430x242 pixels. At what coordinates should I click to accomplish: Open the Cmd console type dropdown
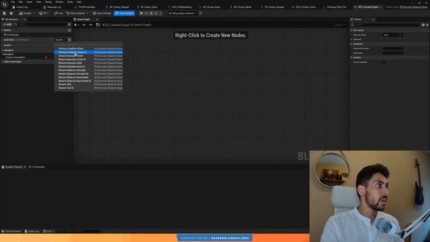pyautogui.click(x=48, y=231)
